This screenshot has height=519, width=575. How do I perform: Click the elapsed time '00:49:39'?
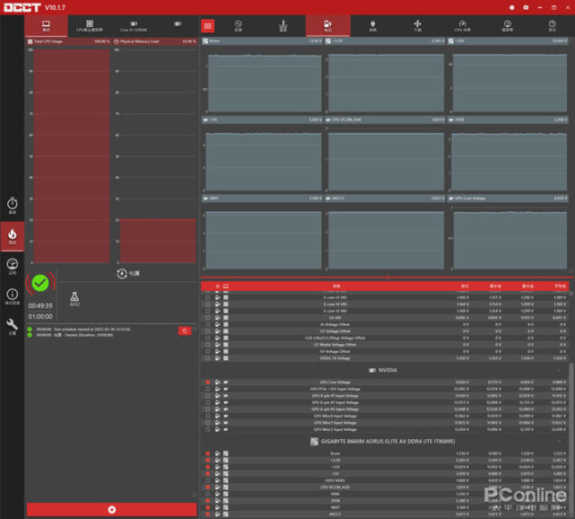pyautogui.click(x=40, y=306)
